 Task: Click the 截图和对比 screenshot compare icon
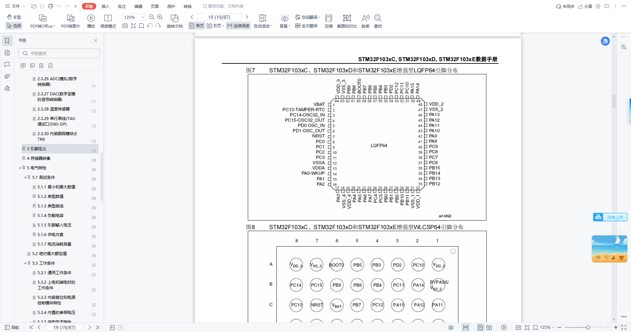347,18
